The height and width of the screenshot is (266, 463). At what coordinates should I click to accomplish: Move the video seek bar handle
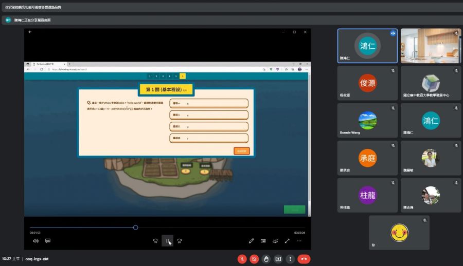coord(135,227)
